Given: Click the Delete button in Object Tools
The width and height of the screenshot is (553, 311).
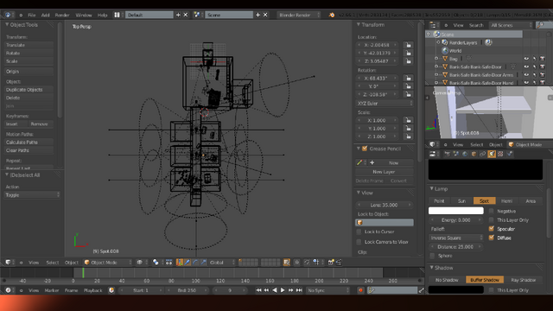Looking at the screenshot, I should click(x=29, y=98).
